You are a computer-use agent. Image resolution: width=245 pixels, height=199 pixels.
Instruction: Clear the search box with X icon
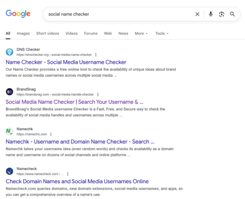pos(197,14)
